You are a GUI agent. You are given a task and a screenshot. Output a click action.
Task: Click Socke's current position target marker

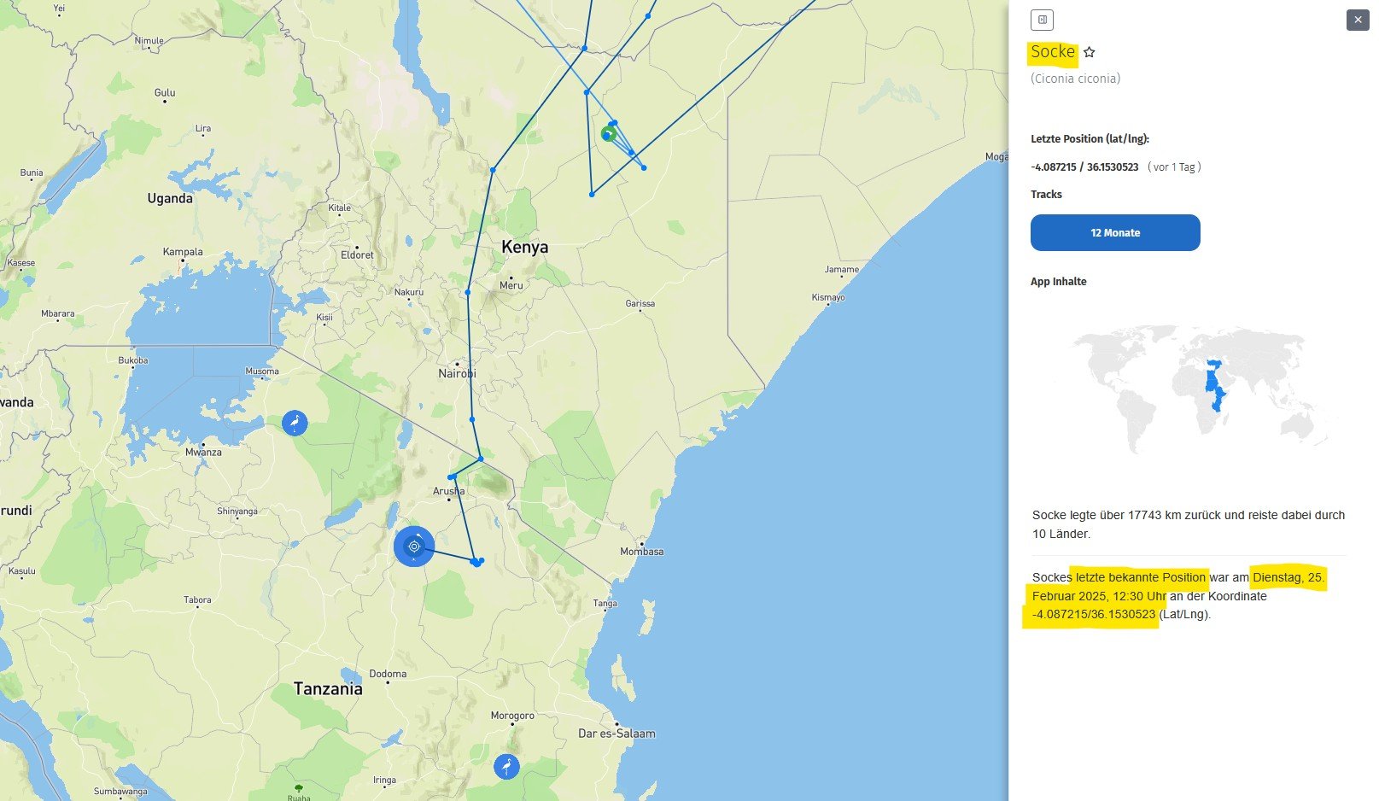coord(414,547)
